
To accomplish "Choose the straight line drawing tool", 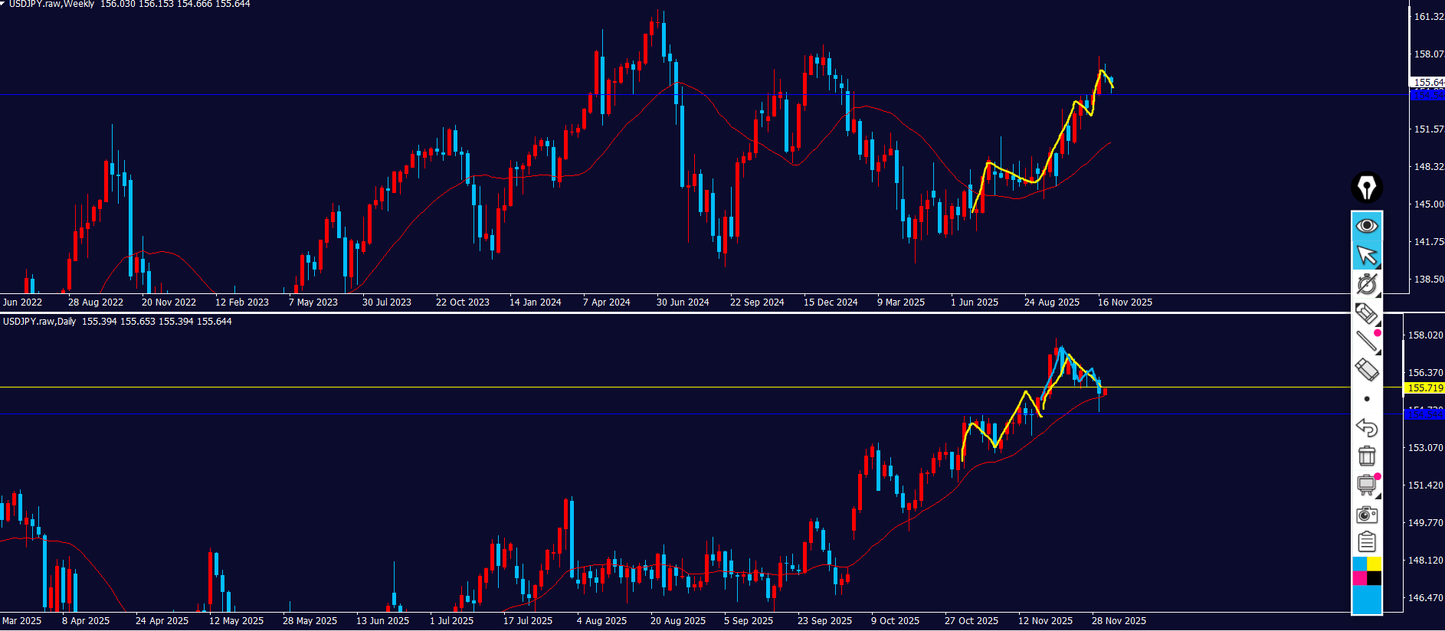I will click(1366, 342).
